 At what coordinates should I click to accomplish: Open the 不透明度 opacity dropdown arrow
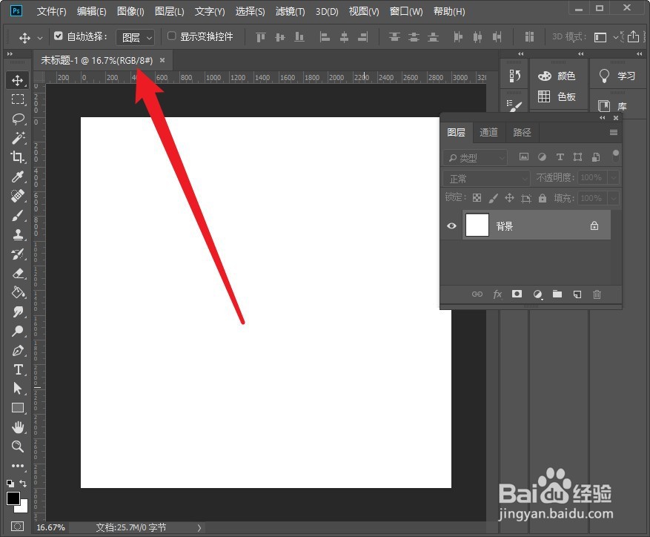[614, 177]
